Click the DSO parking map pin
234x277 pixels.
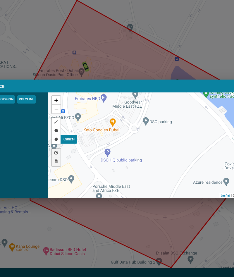click(146, 121)
